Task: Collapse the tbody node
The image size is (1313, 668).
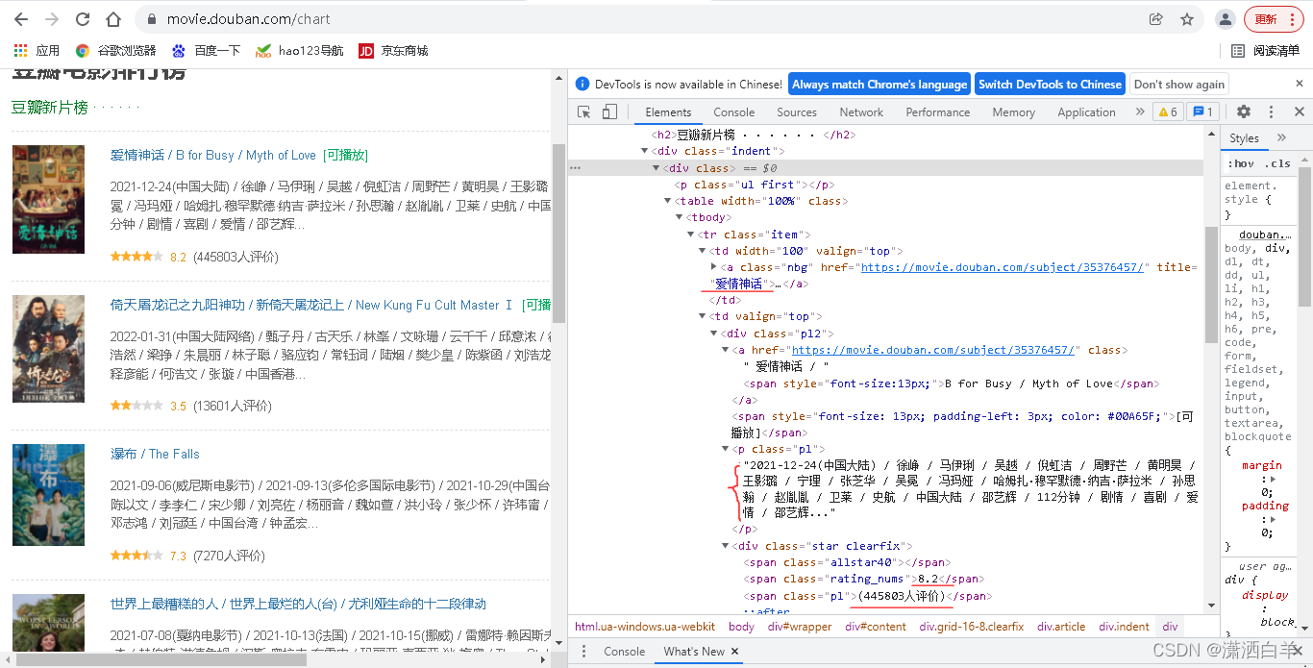Action: pyautogui.click(x=679, y=218)
